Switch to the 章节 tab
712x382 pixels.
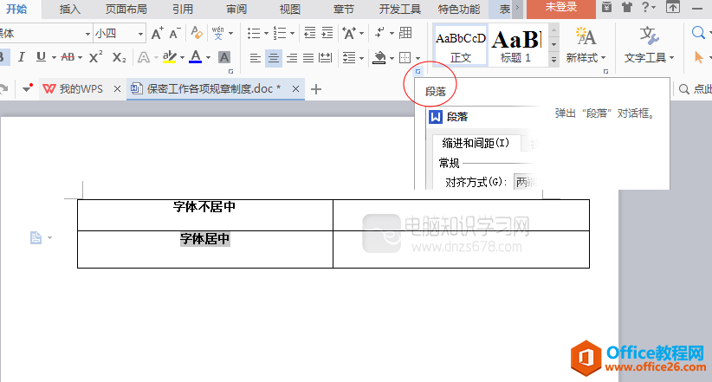343,9
